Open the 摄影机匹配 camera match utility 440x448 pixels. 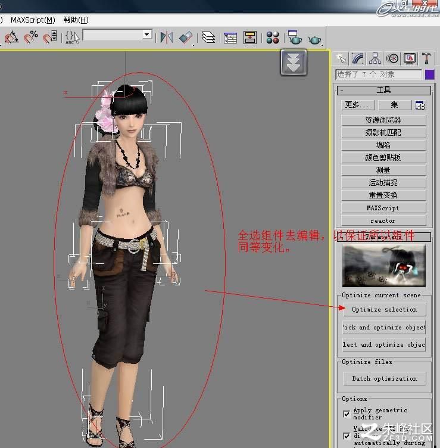pyautogui.click(x=383, y=133)
